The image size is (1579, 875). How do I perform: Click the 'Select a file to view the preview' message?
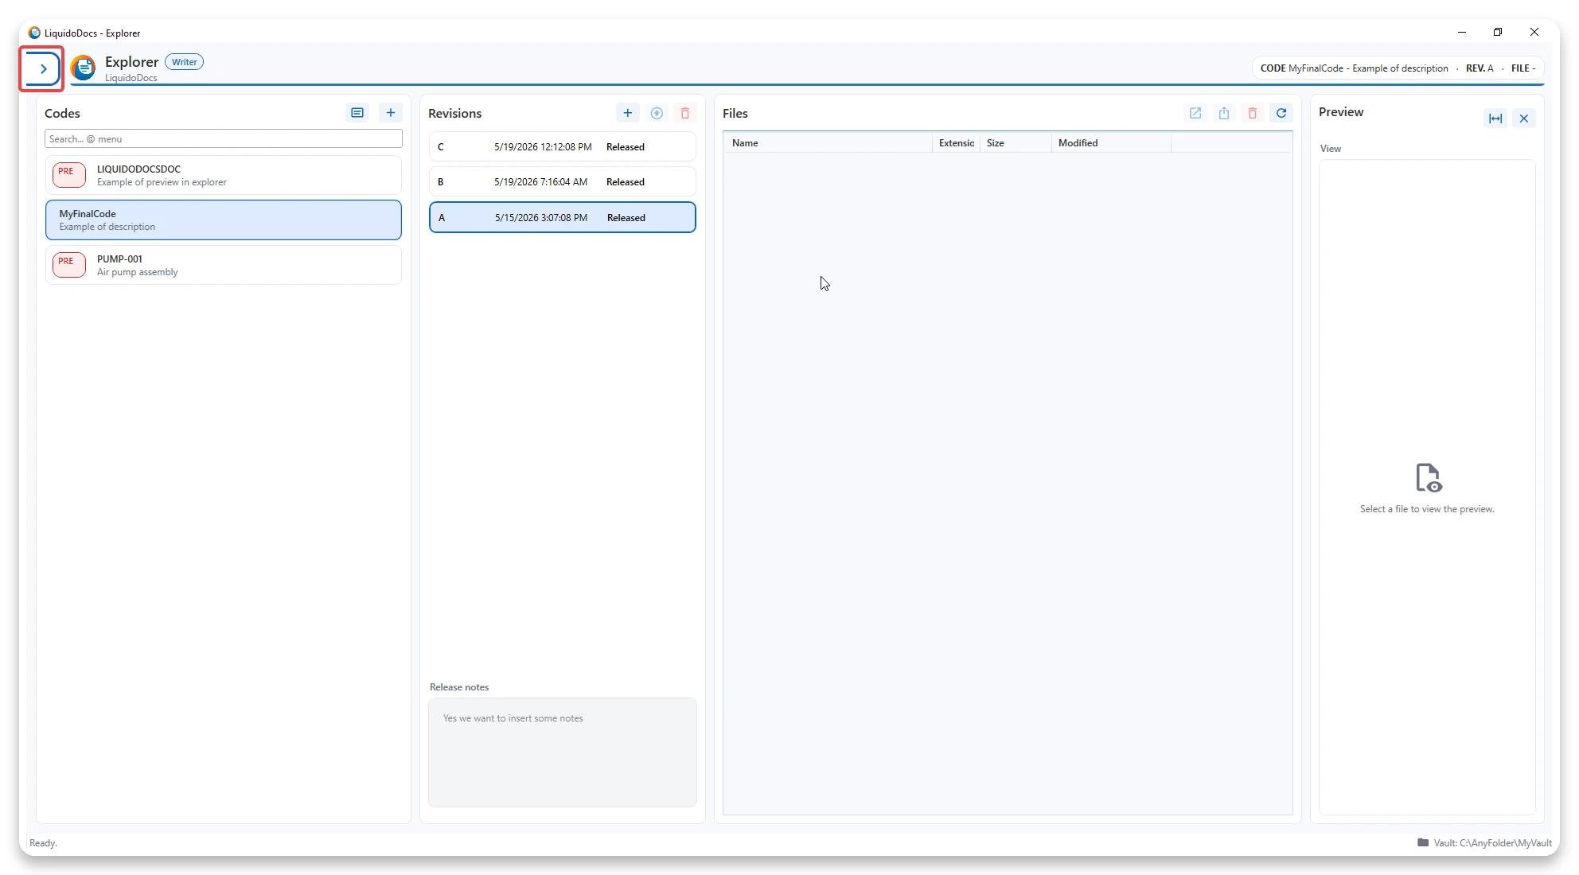(1427, 509)
